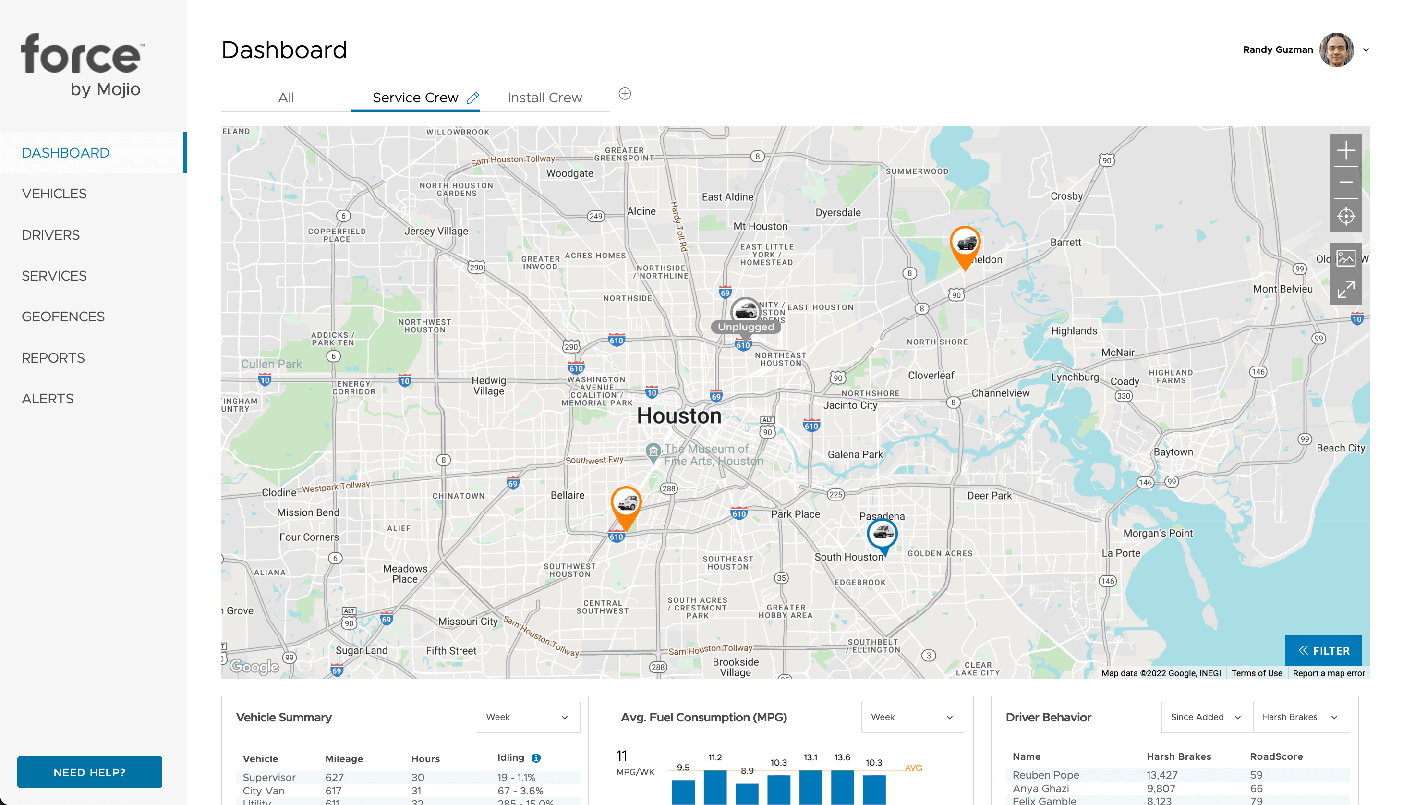Viewport: 1403px width, 805px height.
Task: Click the Supervisor vehicle row
Action: pyautogui.click(x=408, y=777)
